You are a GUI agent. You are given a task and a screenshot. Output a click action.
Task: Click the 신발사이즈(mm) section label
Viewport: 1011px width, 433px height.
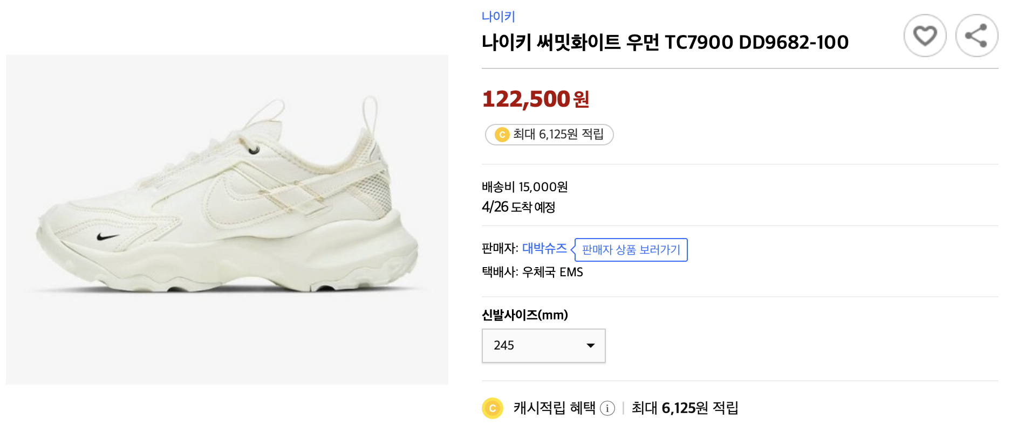[x=525, y=315]
